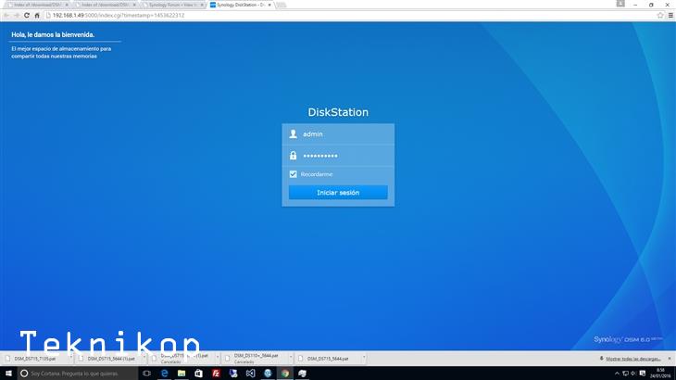Expand options for DSM_DS715_7135.pat download
This screenshot has height=380, width=676.
pos(69,358)
